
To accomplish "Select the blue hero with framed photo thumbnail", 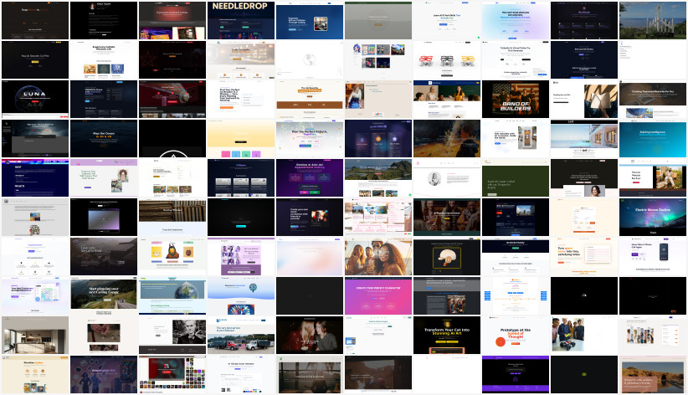I will pyautogui.click(x=310, y=20).
